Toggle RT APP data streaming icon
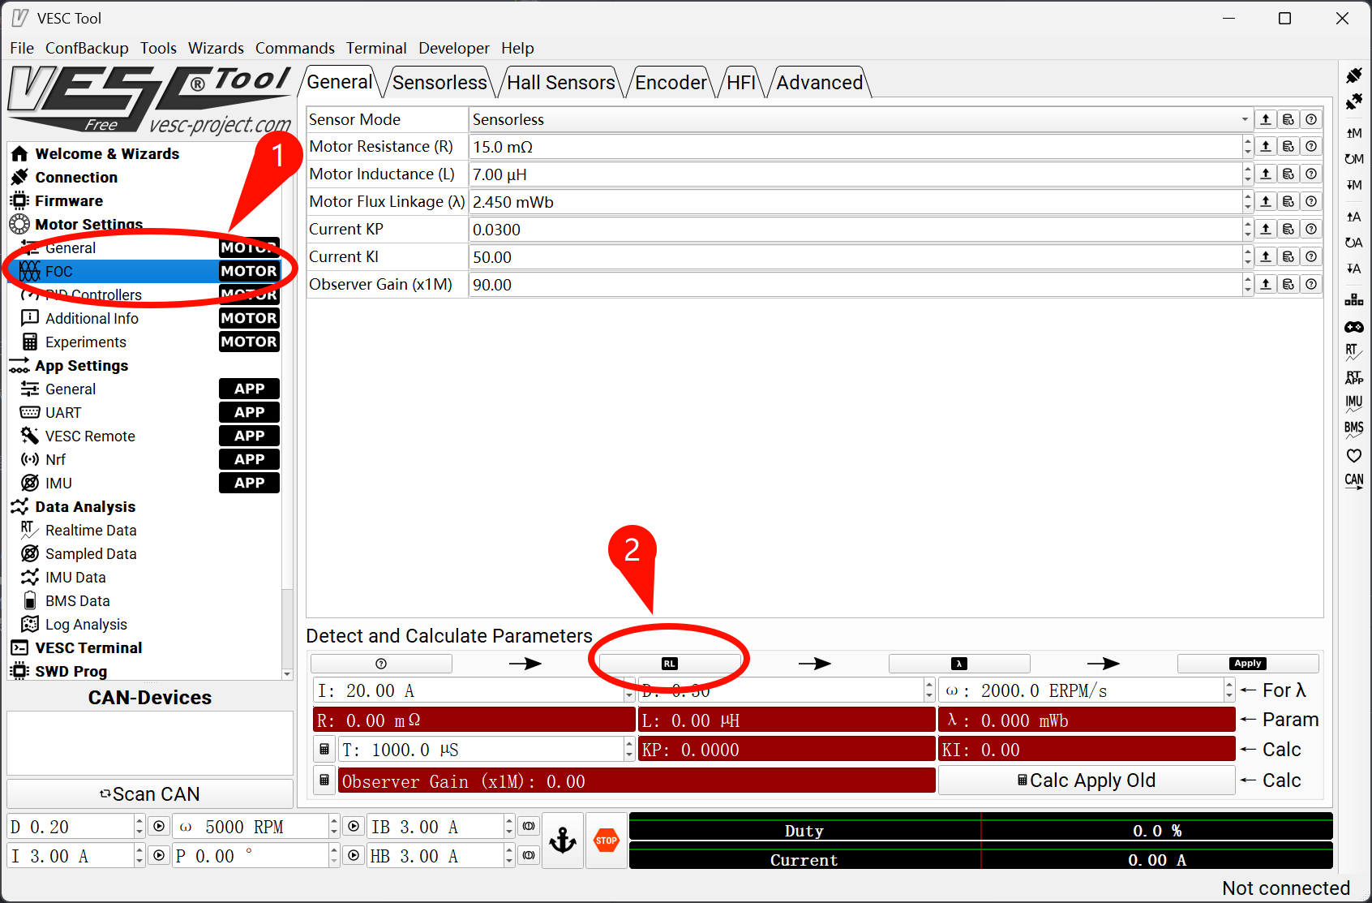This screenshot has width=1372, height=903. (x=1353, y=377)
